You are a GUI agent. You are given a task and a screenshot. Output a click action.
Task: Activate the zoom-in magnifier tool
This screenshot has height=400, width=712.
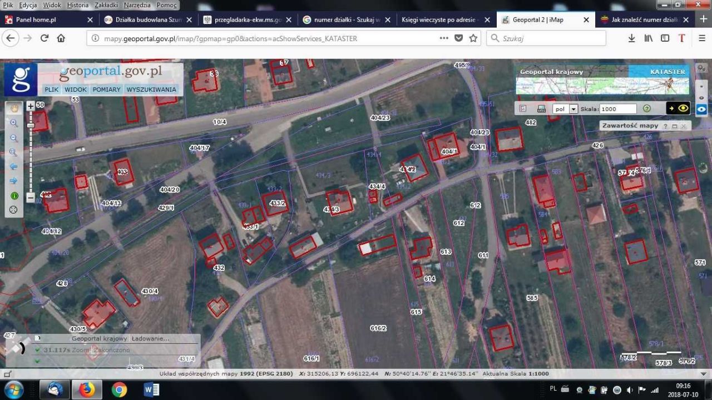[x=14, y=123]
